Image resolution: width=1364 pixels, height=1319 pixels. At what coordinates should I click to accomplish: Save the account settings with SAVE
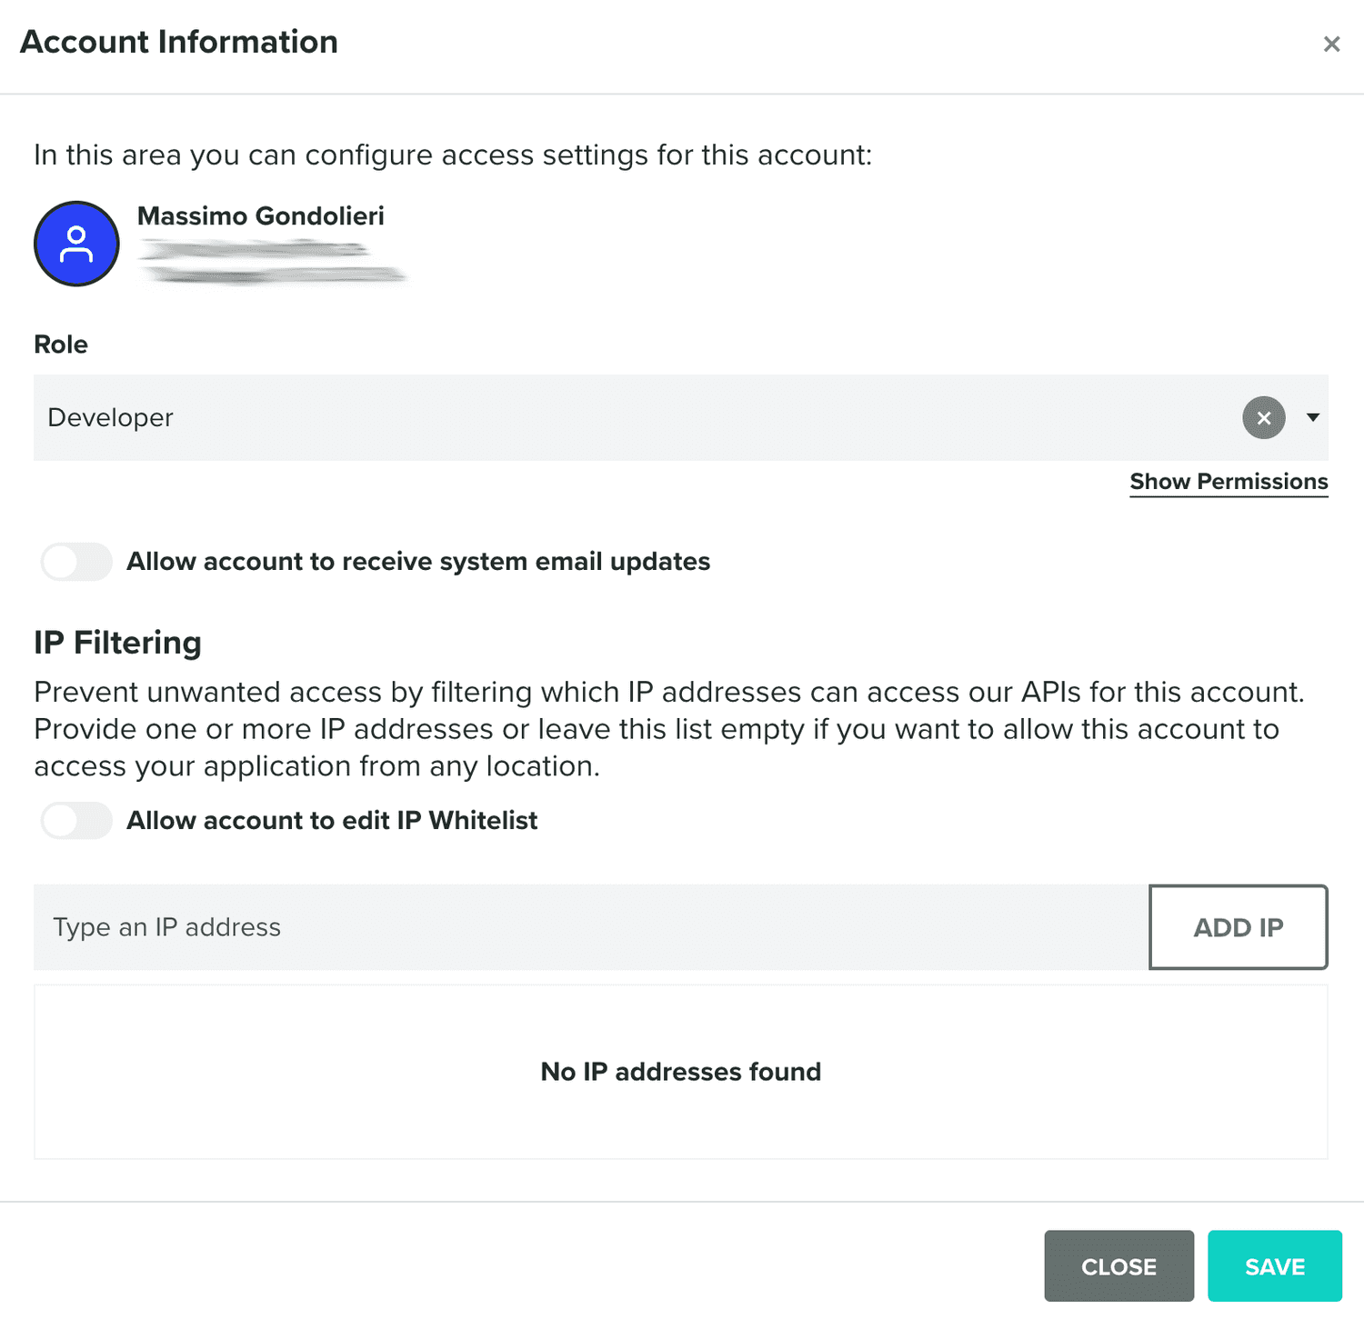click(1275, 1265)
